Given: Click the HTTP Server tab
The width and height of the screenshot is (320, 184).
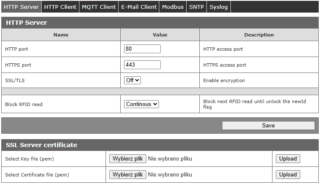Looking at the screenshot, I should 21,7.
